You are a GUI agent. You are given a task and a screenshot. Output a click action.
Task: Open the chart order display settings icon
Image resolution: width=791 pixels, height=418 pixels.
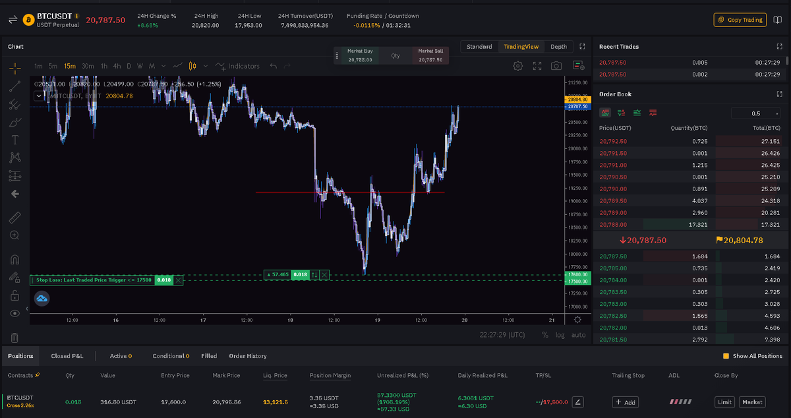pos(578,66)
